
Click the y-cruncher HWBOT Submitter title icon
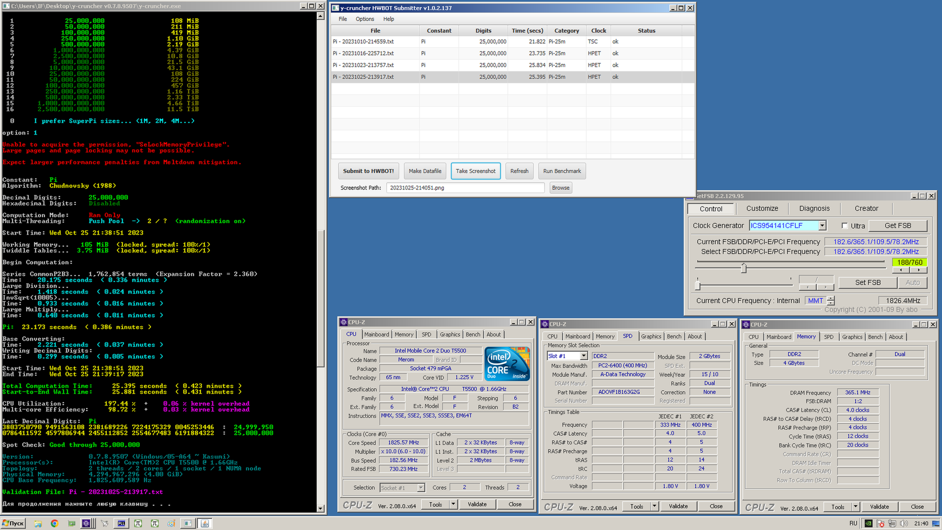335,8
